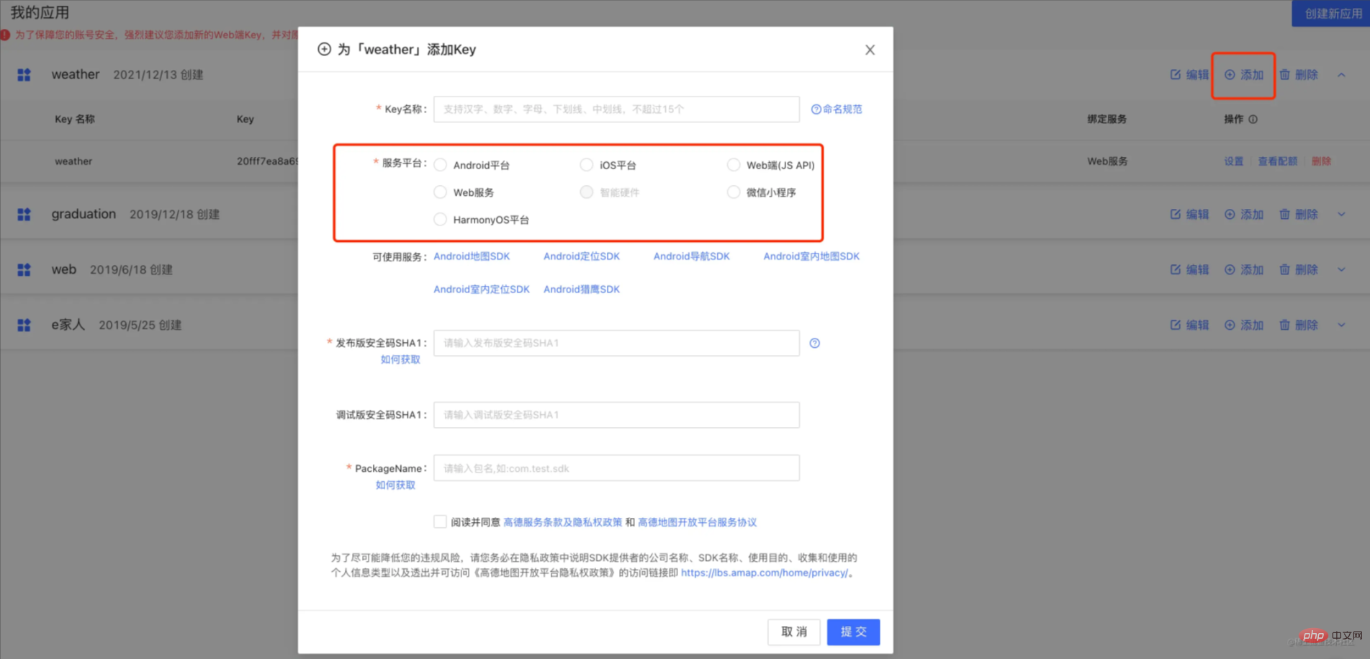The image size is (1370, 659).
Task: Click 添加 for the web app
Action: click(x=1244, y=269)
